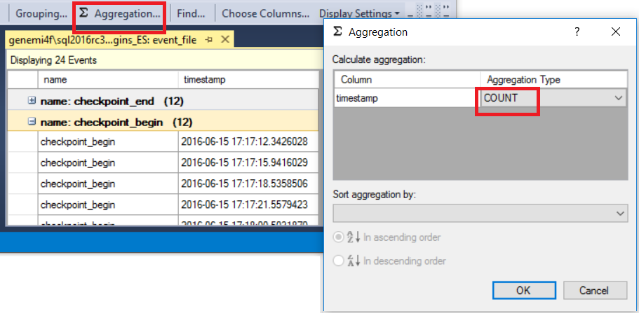
Task: Expand the checkpoint_end group
Action: tap(32, 101)
